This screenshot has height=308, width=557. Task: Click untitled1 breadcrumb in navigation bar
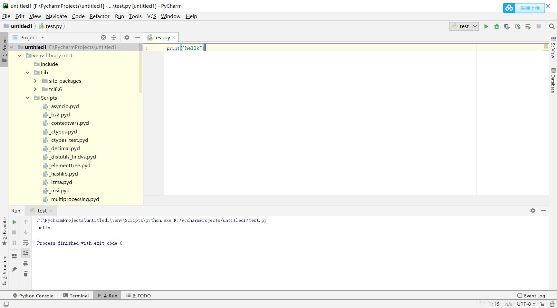click(18, 26)
